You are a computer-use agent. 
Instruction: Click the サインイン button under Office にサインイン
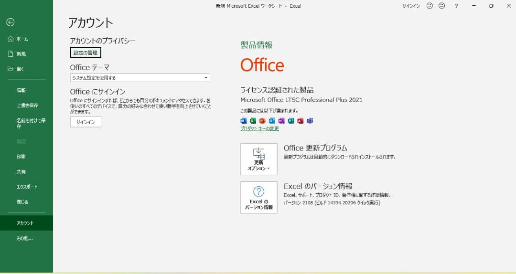86,122
